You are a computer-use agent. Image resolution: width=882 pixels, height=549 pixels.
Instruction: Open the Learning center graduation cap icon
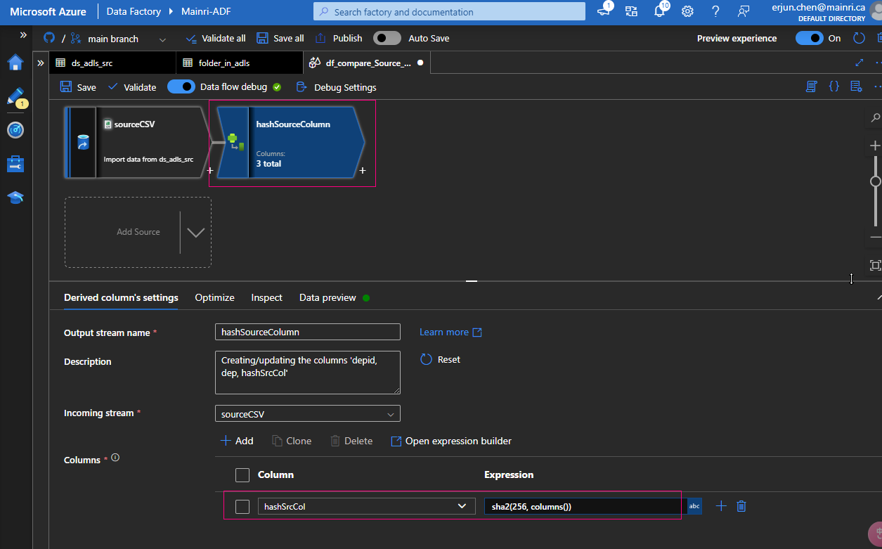[x=15, y=198]
